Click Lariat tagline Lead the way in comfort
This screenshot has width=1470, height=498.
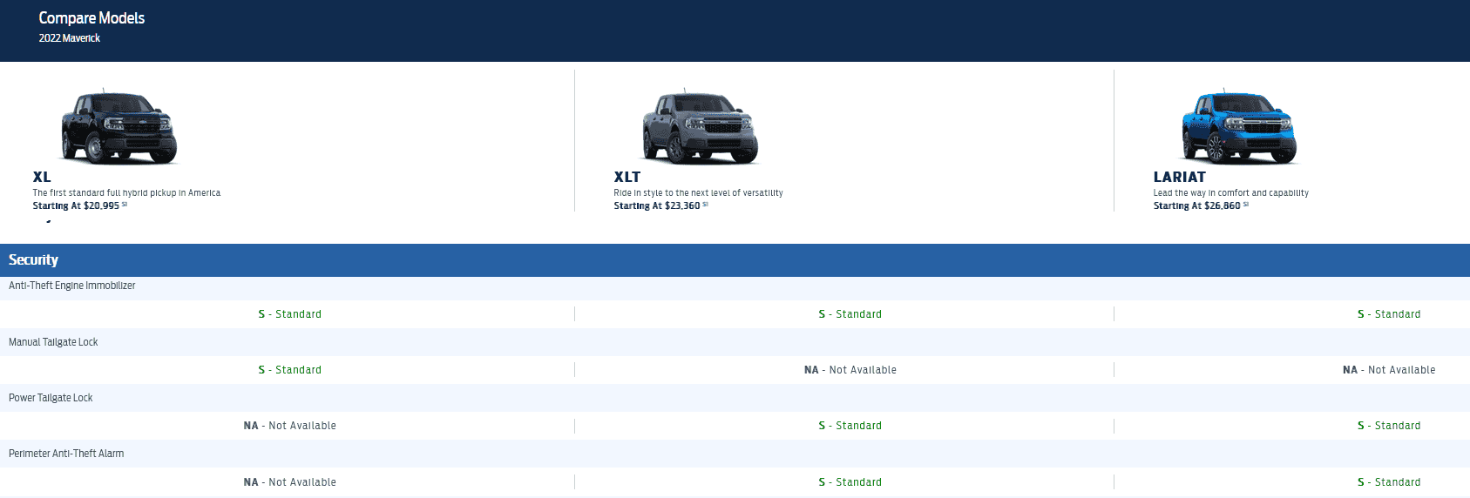(1230, 193)
